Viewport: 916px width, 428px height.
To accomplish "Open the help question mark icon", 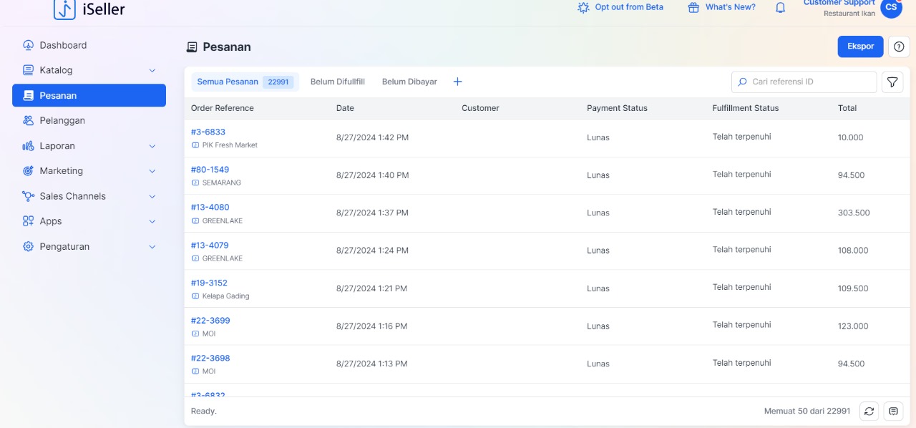I will (899, 47).
